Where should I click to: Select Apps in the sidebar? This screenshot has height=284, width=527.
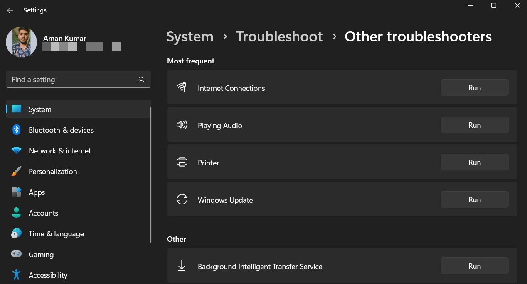tap(78, 192)
